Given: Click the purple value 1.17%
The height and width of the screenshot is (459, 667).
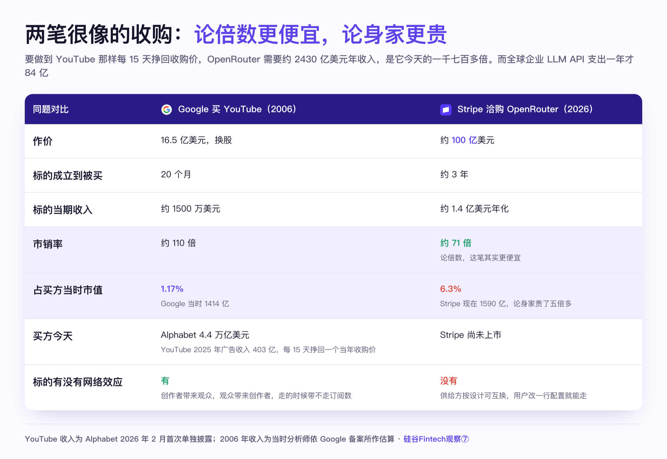Looking at the screenshot, I should click(172, 289).
